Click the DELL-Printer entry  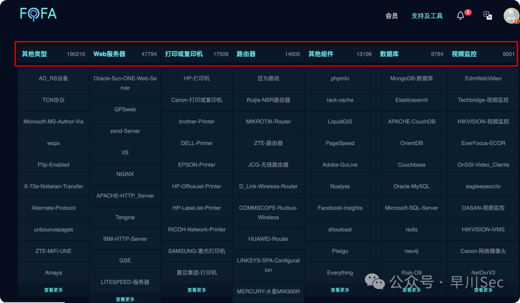point(196,143)
